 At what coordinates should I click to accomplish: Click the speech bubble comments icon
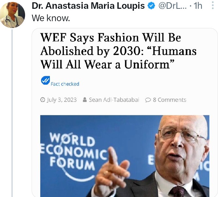148,100
